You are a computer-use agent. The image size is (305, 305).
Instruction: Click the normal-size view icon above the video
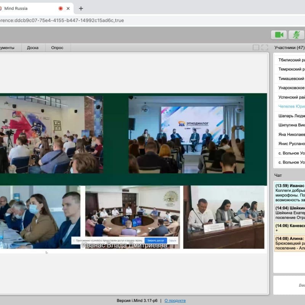tap(256, 48)
